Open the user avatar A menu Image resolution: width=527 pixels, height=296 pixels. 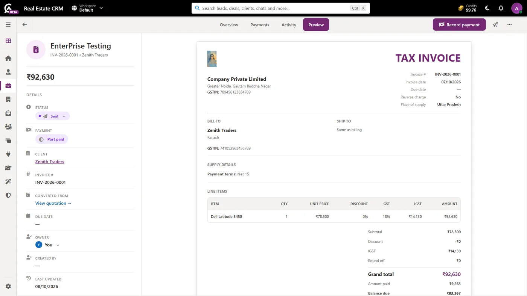pyautogui.click(x=516, y=8)
